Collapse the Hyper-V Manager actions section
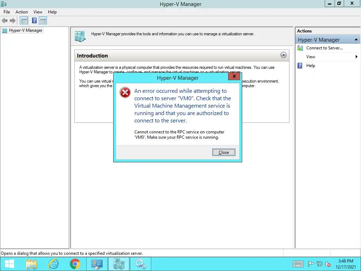 [356, 40]
